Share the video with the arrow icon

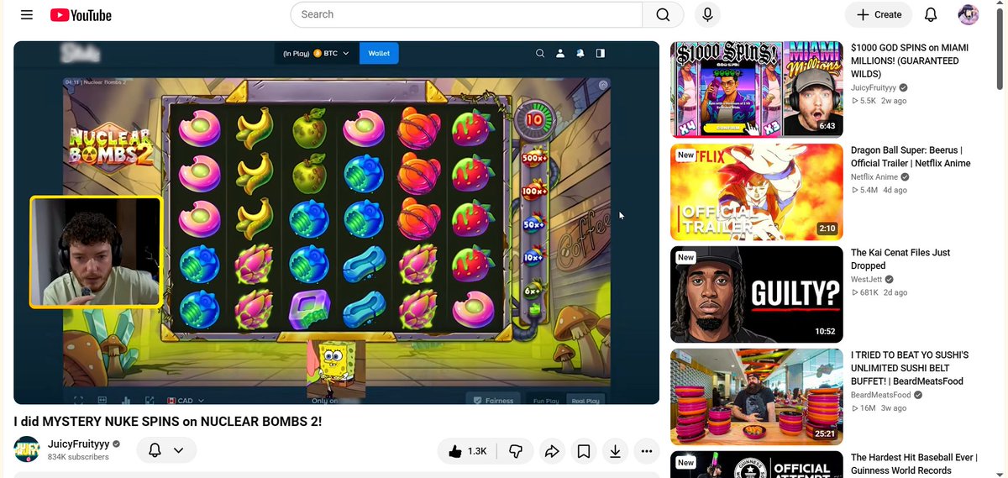coord(552,451)
